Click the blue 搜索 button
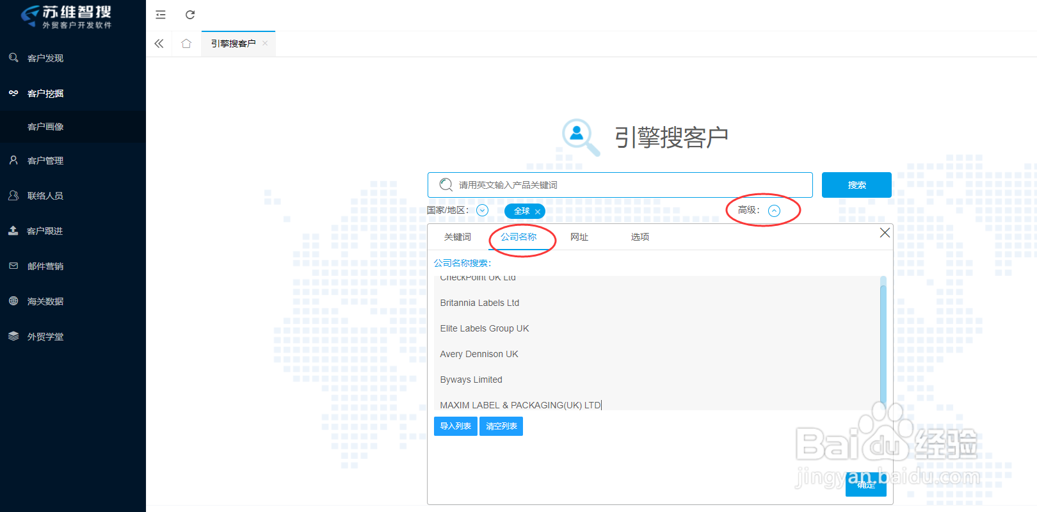Image resolution: width=1037 pixels, height=512 pixels. click(856, 185)
